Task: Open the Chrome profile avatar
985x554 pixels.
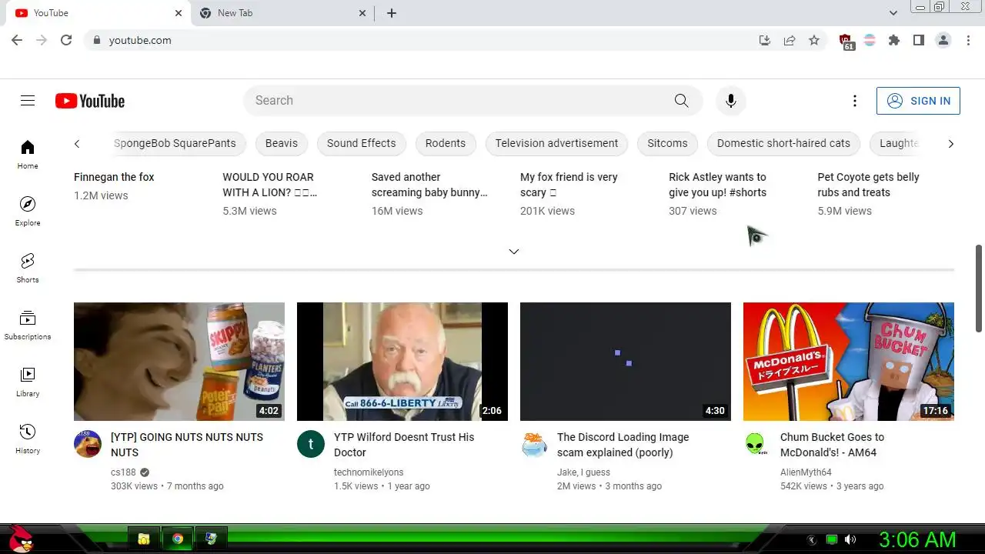Action: coord(943,40)
